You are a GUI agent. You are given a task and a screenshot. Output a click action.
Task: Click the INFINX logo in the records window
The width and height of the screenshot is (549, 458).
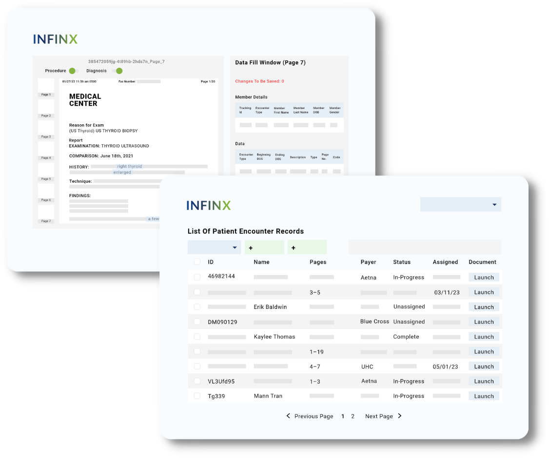click(x=209, y=206)
